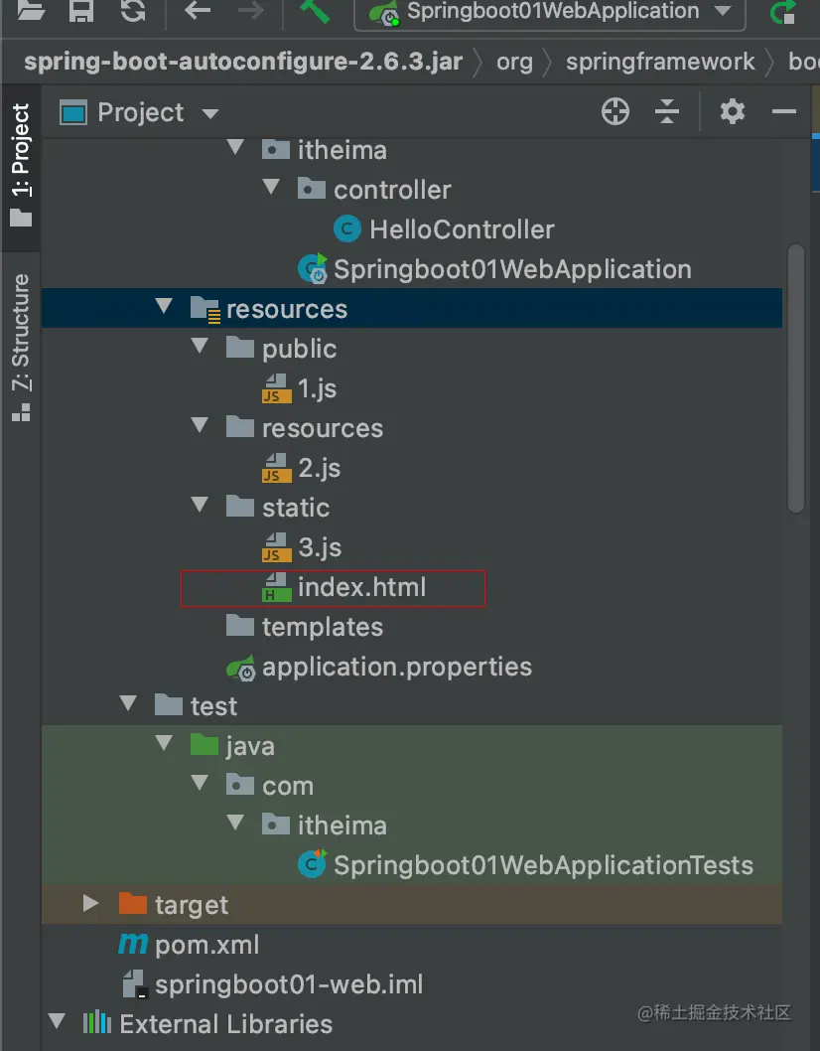Click the HTML icon of index.html

(276, 588)
